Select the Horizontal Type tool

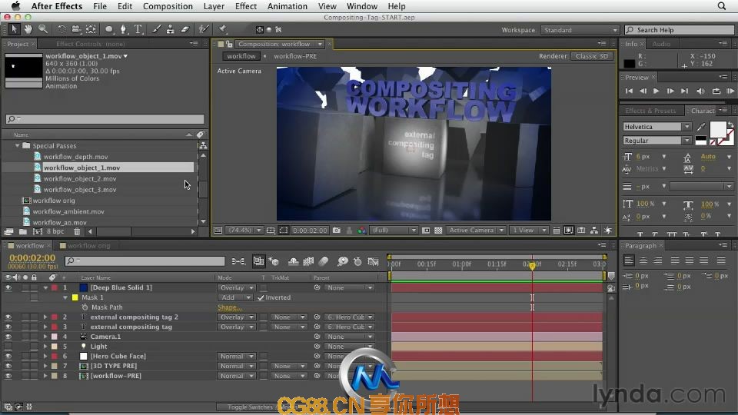(x=138, y=29)
